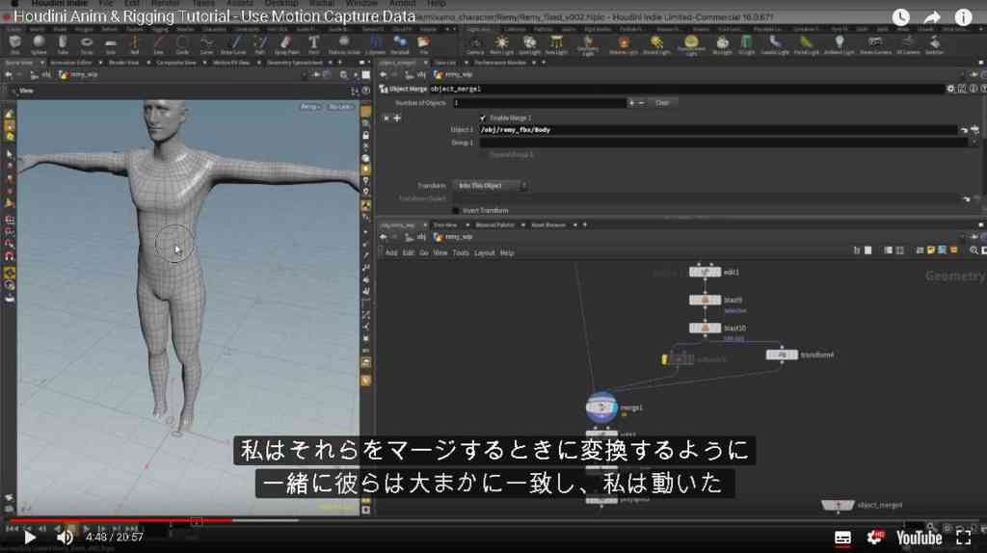The width and height of the screenshot is (987, 553).
Task: Open the Transform dropdown Into This Object
Action: [490, 186]
